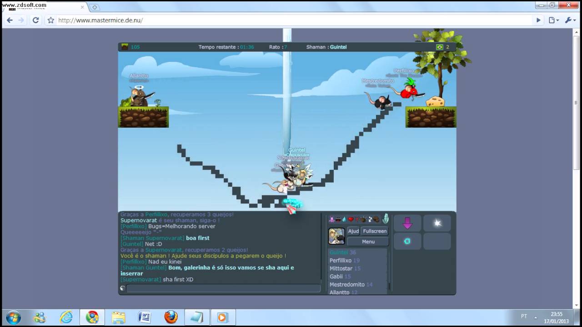Click the green cheese score icon

click(125, 47)
